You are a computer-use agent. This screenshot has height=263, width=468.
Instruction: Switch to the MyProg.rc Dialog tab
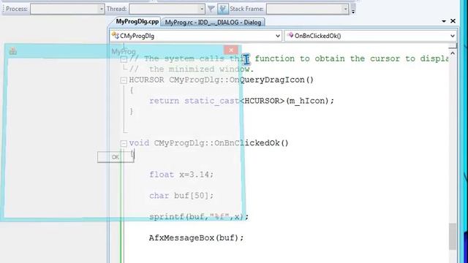tap(213, 23)
